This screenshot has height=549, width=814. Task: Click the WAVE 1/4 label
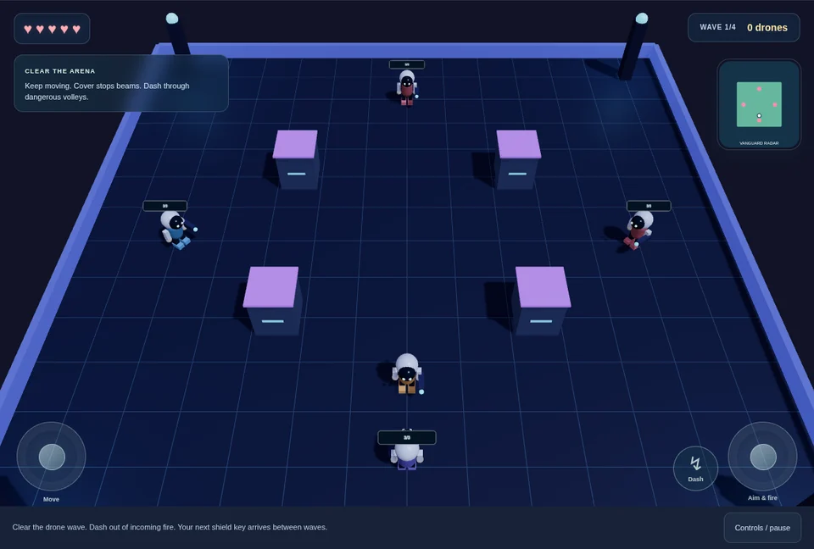[x=717, y=27]
